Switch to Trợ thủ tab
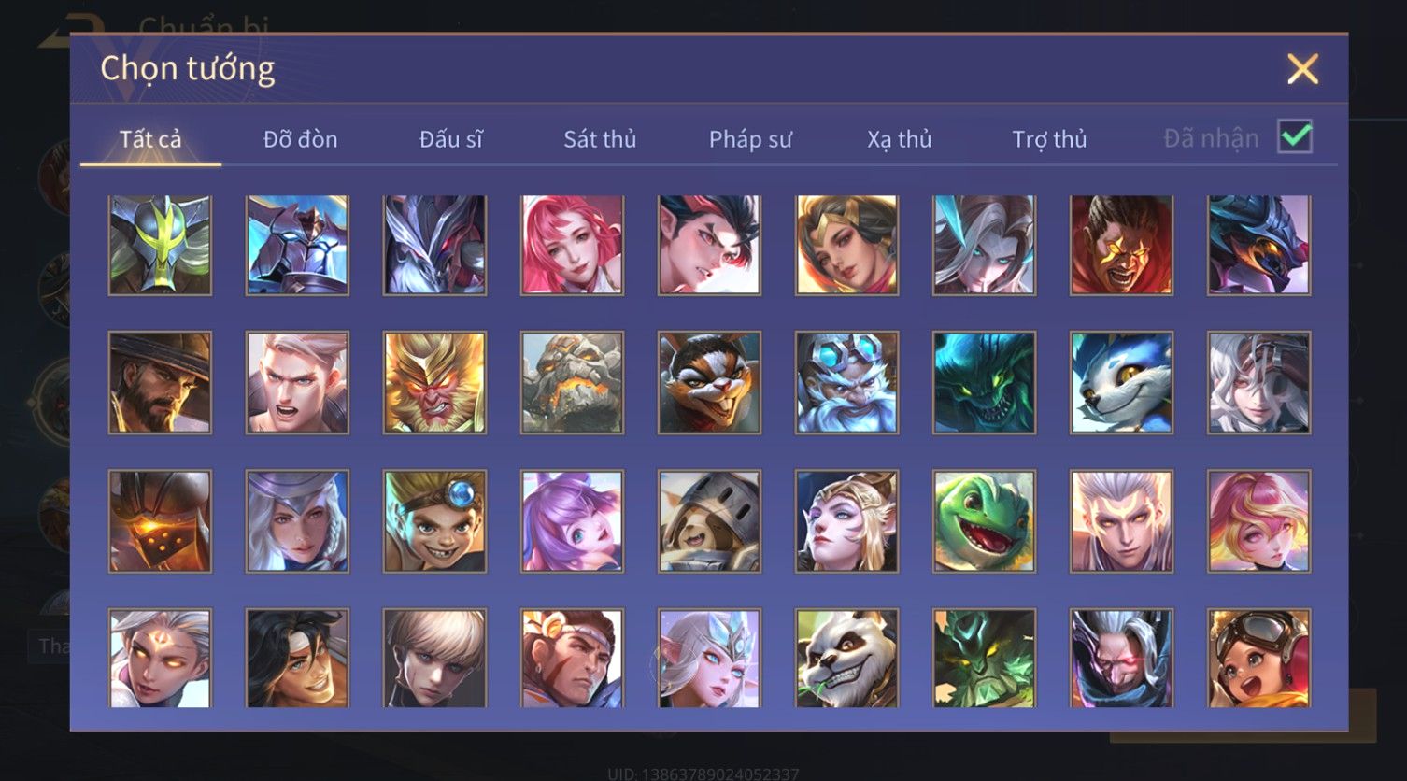 1049,139
